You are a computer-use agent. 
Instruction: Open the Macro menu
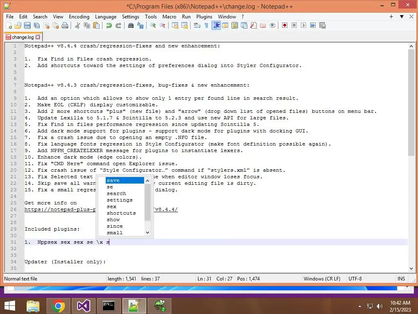click(169, 16)
